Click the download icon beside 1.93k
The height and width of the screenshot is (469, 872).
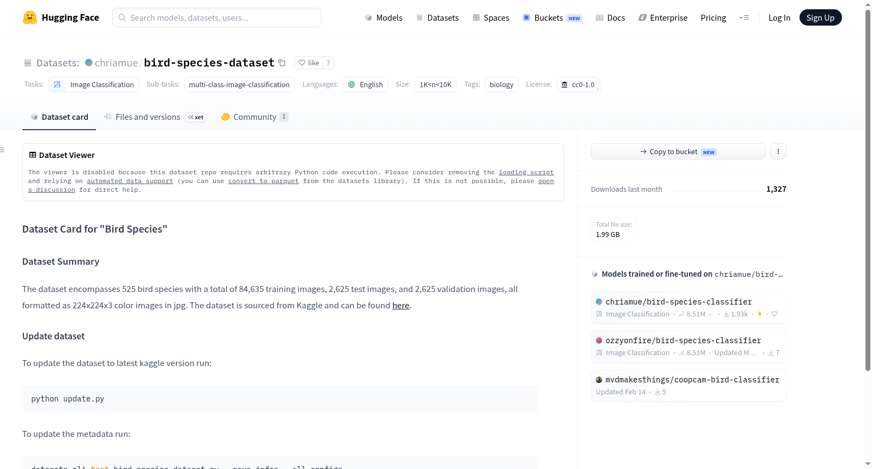(726, 314)
